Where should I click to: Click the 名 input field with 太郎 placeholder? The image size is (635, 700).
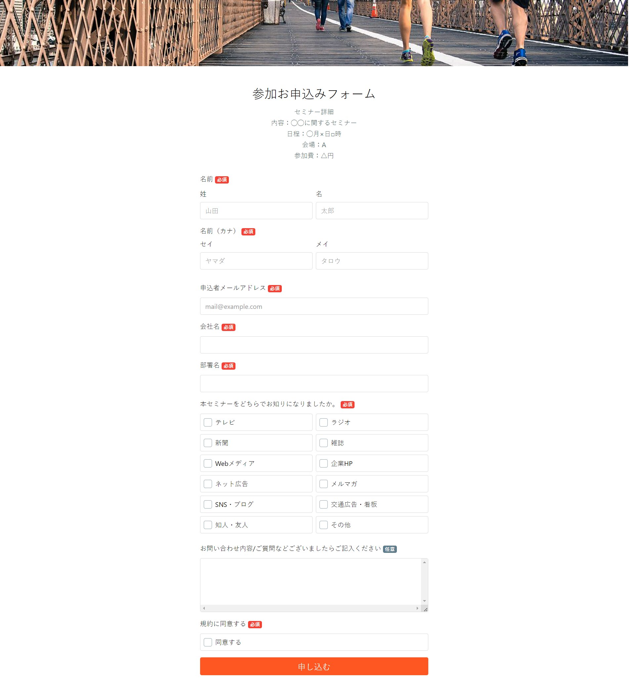click(x=372, y=210)
